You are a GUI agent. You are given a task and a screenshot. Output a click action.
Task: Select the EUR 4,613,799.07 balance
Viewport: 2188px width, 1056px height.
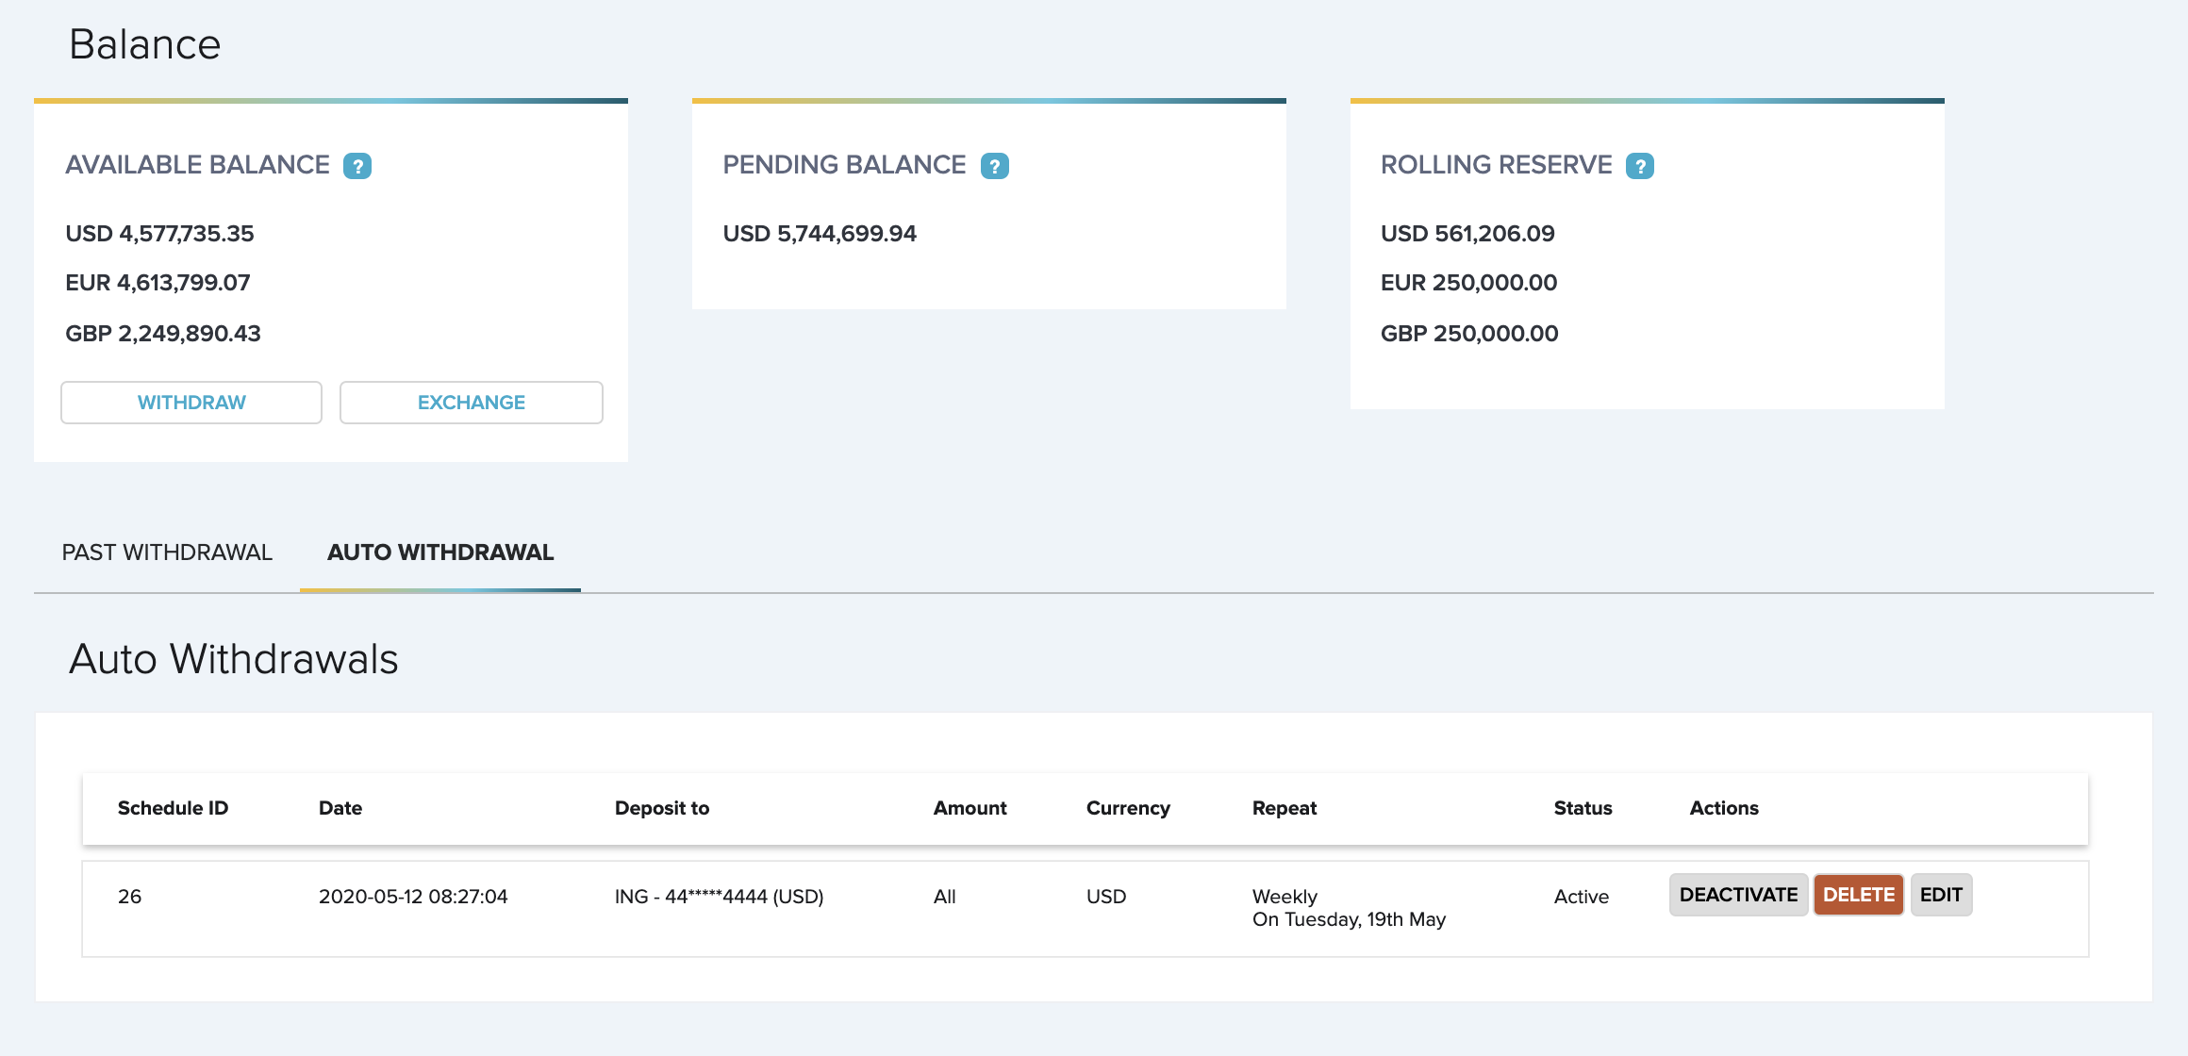tap(157, 283)
